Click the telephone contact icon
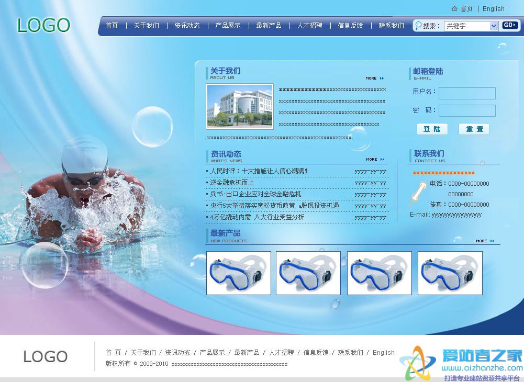Image resolution: width=524 pixels, height=382 pixels. (418, 193)
